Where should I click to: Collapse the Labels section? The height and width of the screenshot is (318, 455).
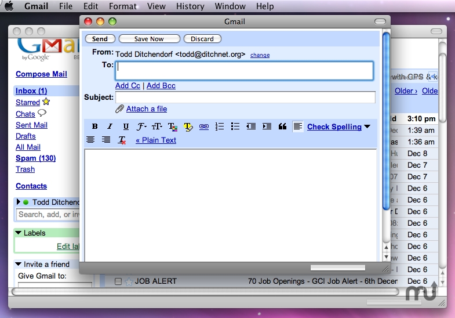tap(19, 233)
